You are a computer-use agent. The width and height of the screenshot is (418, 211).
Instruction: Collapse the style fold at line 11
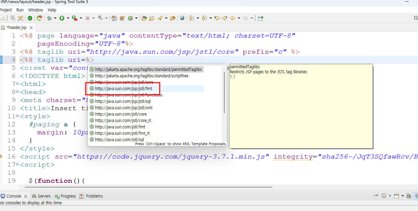click(x=17, y=116)
